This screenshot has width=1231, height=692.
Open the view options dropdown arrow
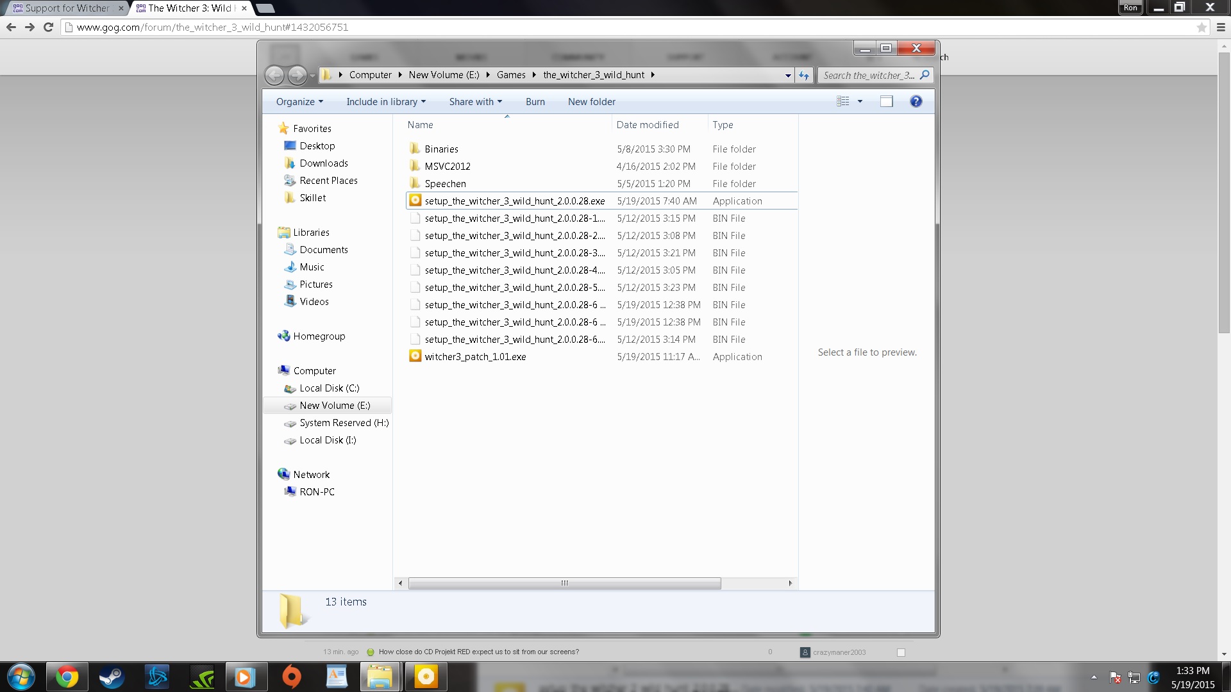860,101
